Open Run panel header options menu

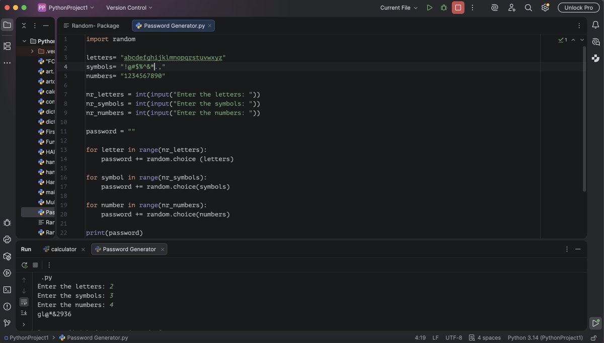567,249
